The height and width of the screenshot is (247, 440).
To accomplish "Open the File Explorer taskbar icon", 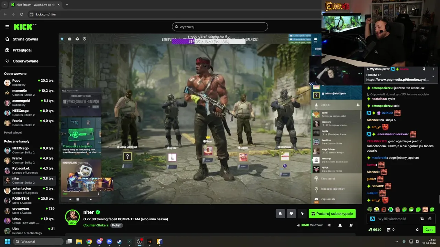I will pos(79,242).
